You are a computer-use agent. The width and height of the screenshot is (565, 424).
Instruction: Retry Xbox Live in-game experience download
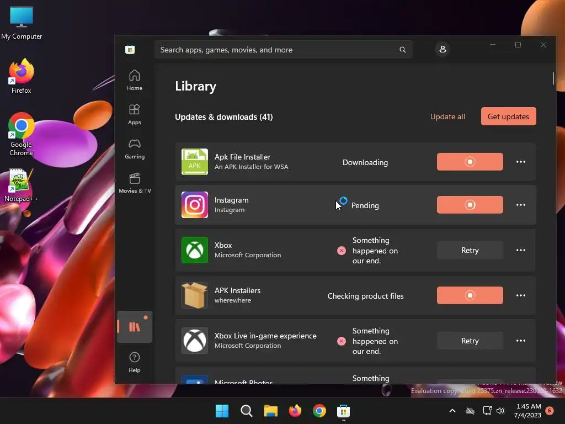(x=470, y=341)
